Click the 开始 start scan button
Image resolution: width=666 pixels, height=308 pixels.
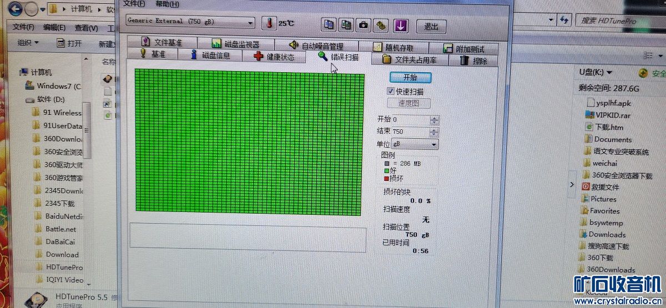click(410, 77)
